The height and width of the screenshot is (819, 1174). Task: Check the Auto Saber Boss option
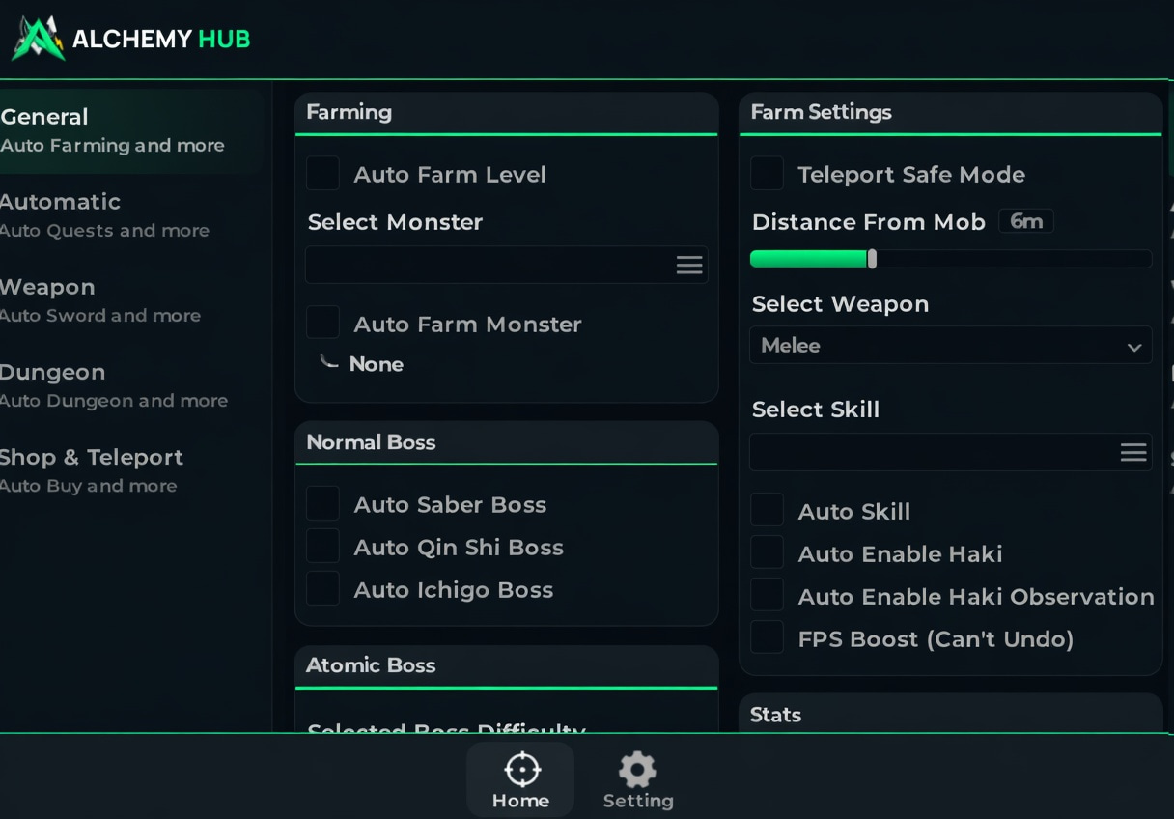pyautogui.click(x=322, y=504)
